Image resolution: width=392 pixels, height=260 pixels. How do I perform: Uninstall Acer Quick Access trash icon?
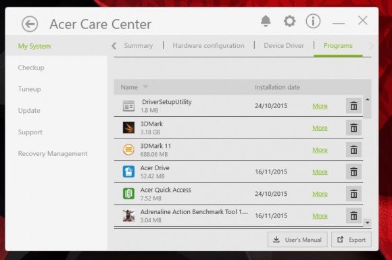click(353, 194)
